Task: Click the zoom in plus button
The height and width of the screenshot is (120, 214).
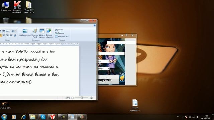Action: click(x=91, y=98)
